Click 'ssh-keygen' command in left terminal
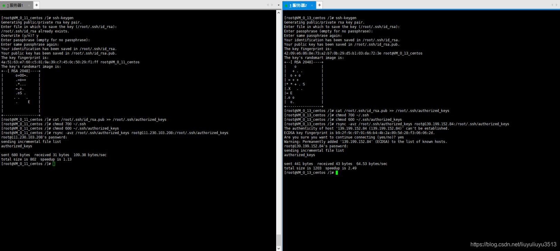Image resolution: width=560 pixels, height=251 pixels. [x=63, y=18]
